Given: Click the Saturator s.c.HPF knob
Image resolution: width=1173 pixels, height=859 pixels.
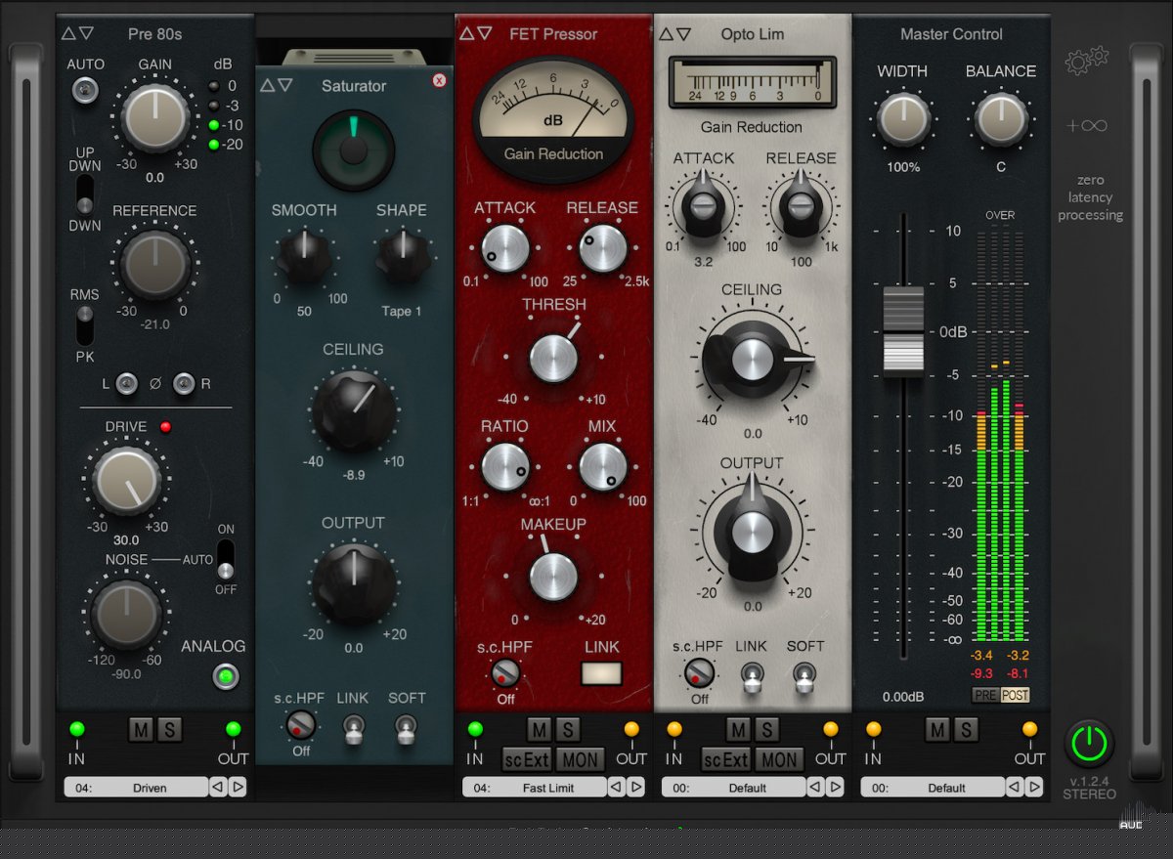Looking at the screenshot, I should [301, 725].
